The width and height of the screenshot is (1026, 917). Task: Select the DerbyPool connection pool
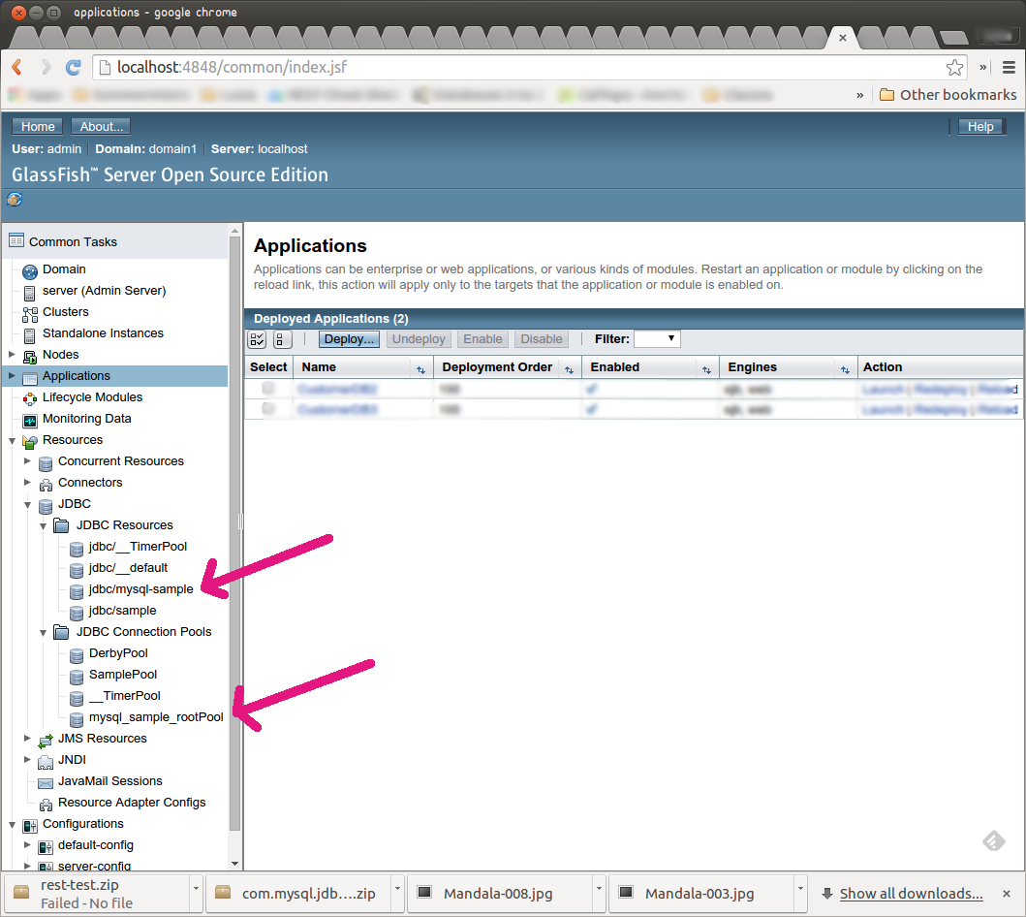(x=118, y=653)
